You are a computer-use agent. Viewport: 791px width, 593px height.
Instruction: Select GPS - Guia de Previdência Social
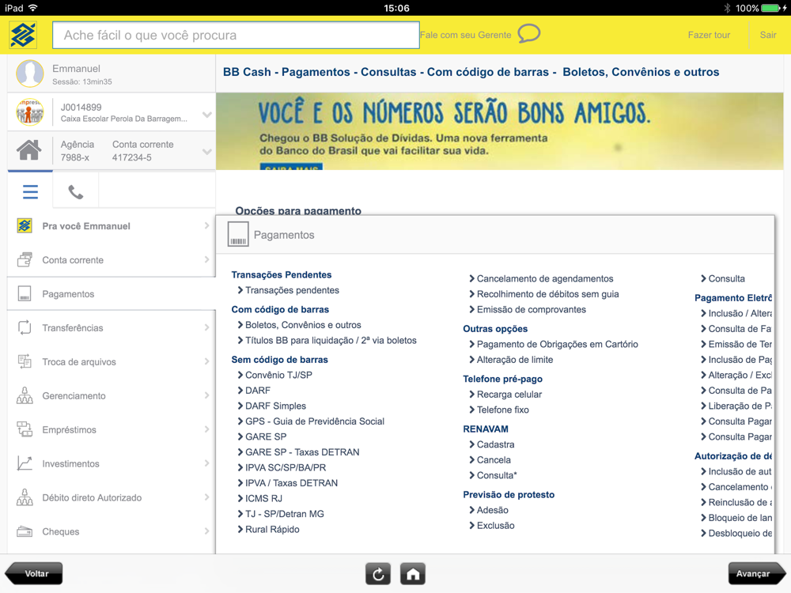pyautogui.click(x=315, y=421)
